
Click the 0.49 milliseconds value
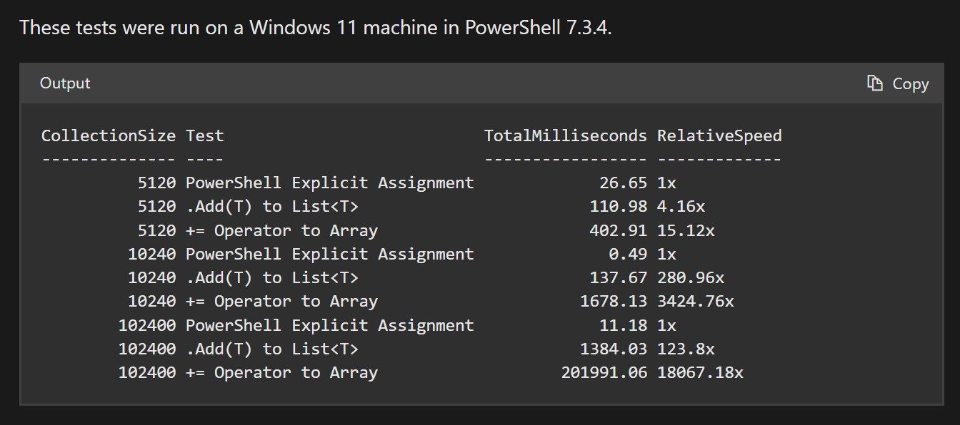(x=629, y=254)
